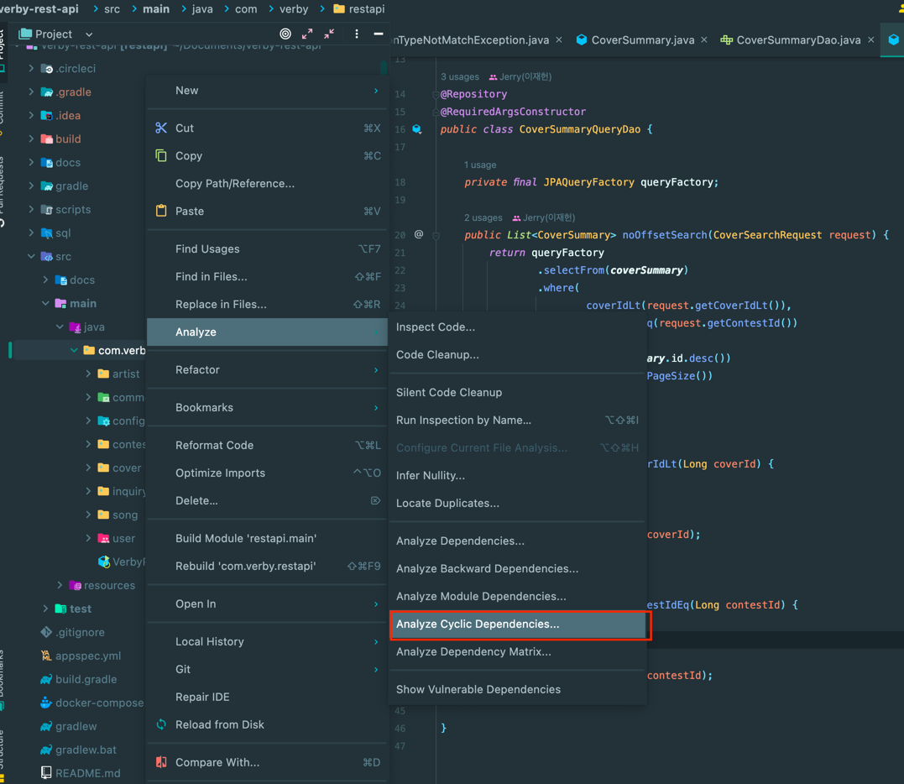
Task: Expand the .idea folder
Action: coord(31,115)
